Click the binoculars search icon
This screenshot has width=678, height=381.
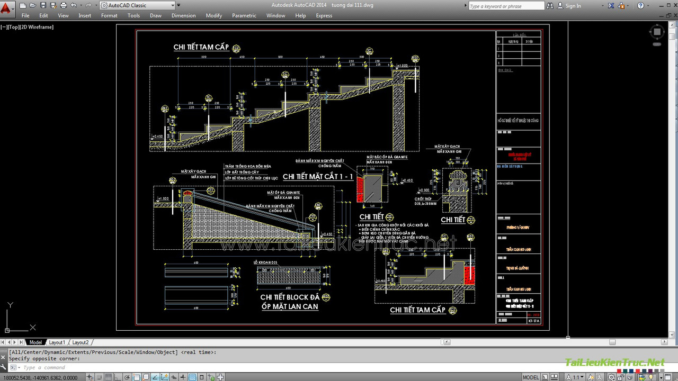(550, 5)
